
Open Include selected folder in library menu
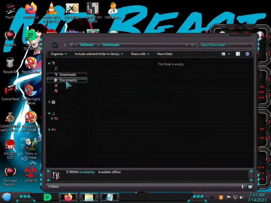99,54
